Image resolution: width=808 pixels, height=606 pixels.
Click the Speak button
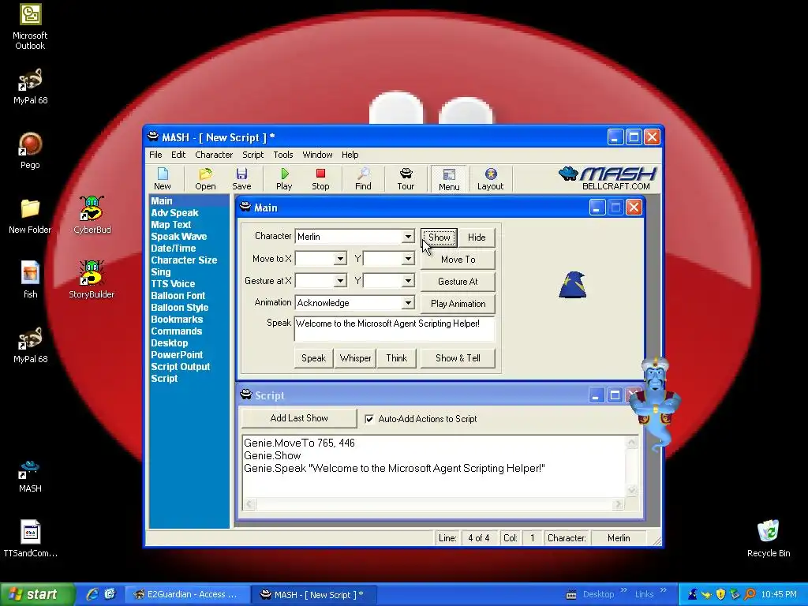coord(313,358)
